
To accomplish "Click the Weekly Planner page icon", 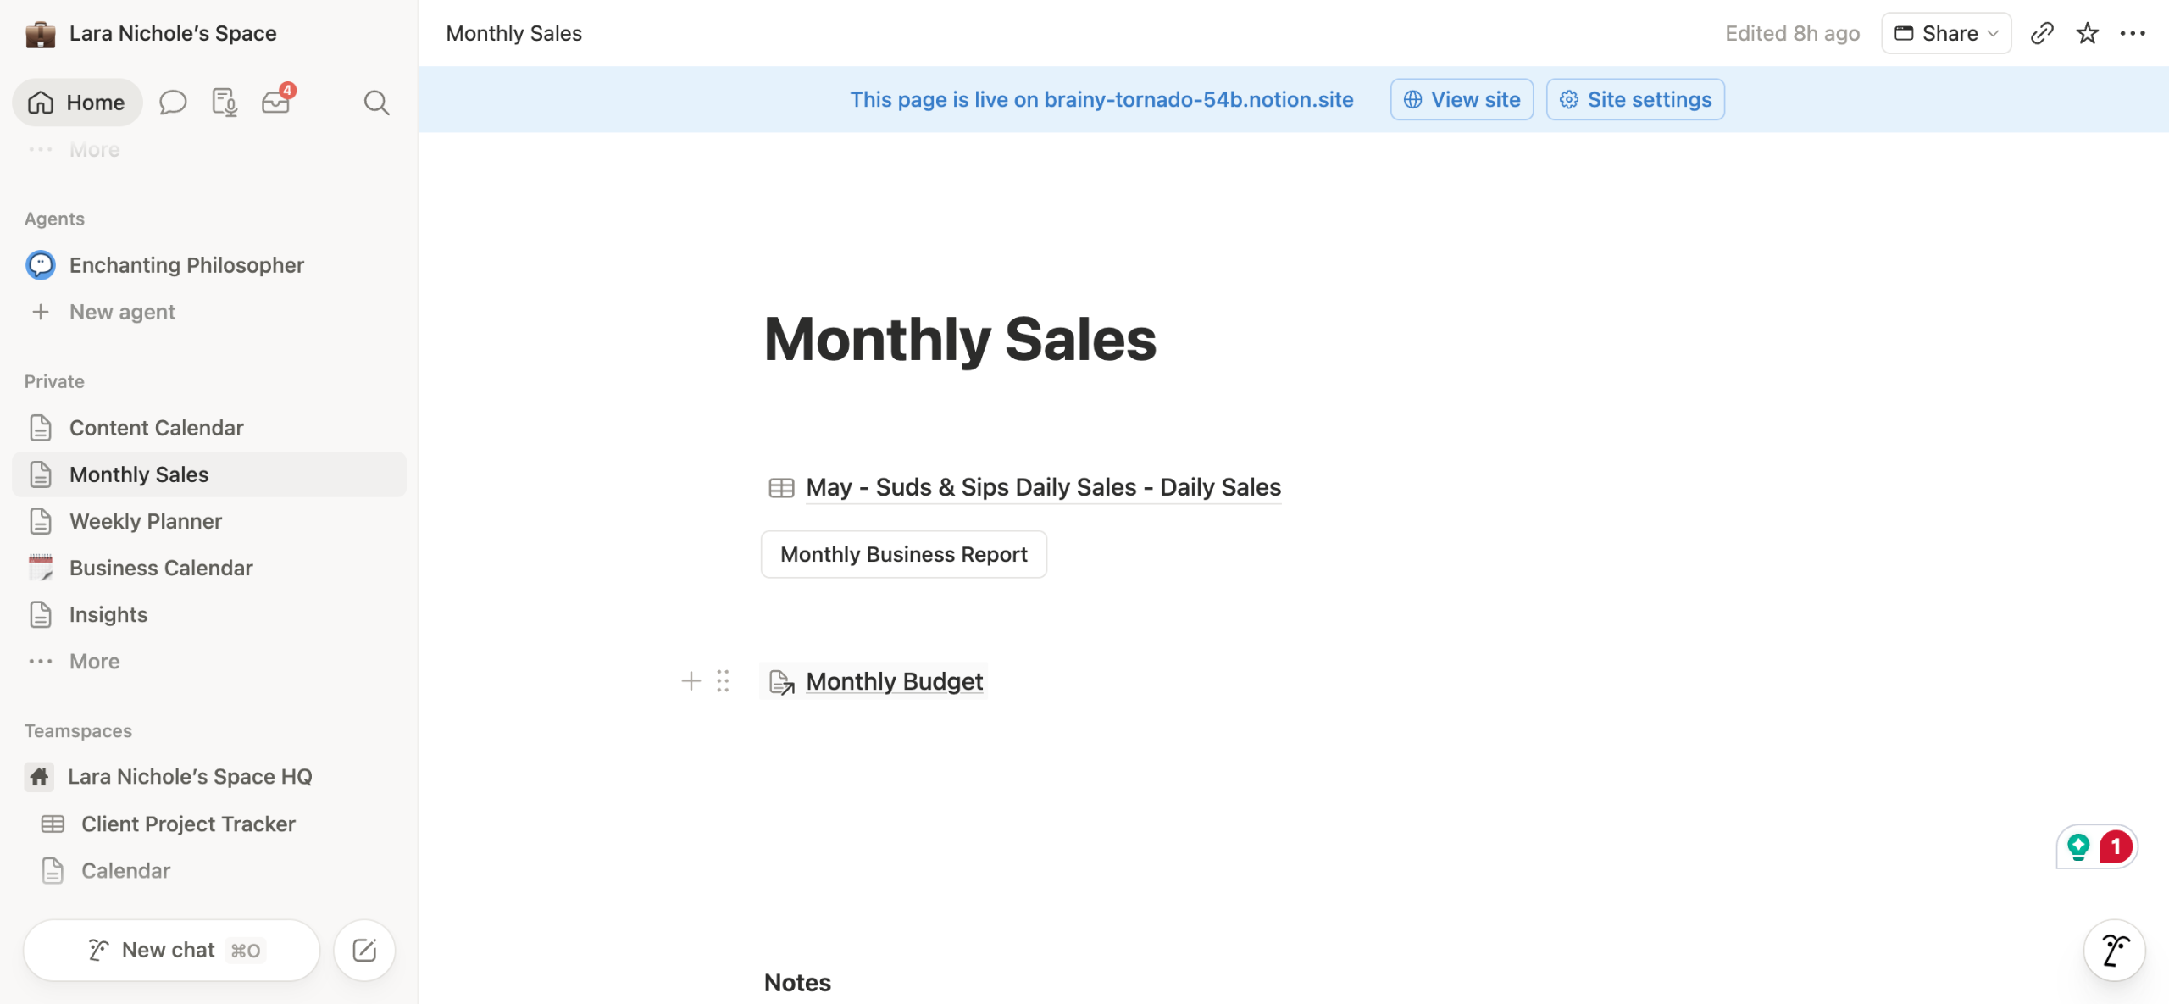I will 41,521.
